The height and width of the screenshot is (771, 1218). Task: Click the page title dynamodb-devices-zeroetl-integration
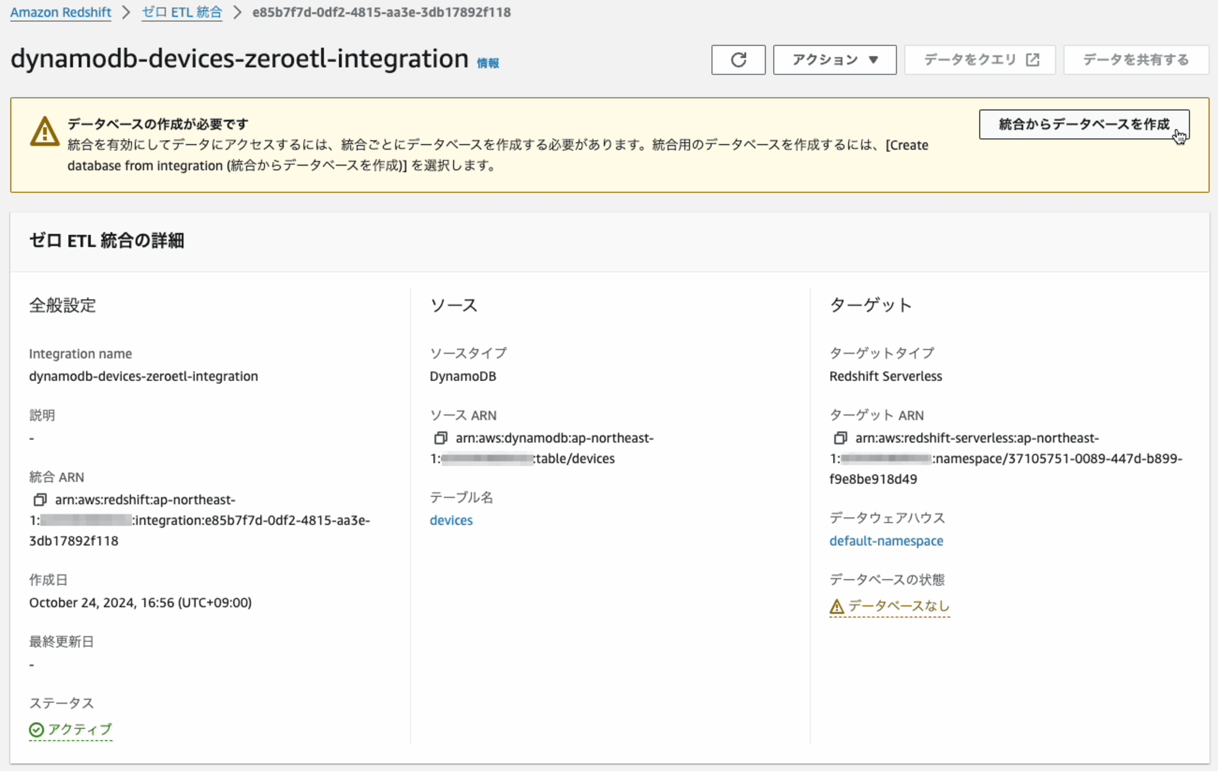pyautogui.click(x=240, y=59)
